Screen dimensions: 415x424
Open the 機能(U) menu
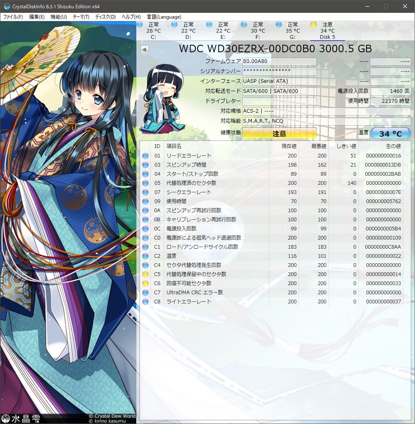pos(59,17)
